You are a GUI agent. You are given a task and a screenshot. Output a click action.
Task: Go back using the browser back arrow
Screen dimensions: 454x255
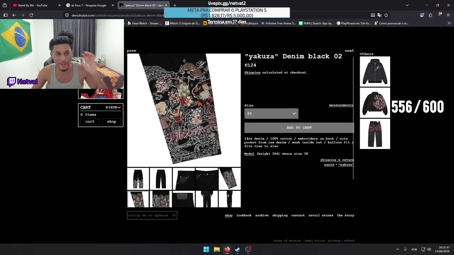(x=14, y=15)
